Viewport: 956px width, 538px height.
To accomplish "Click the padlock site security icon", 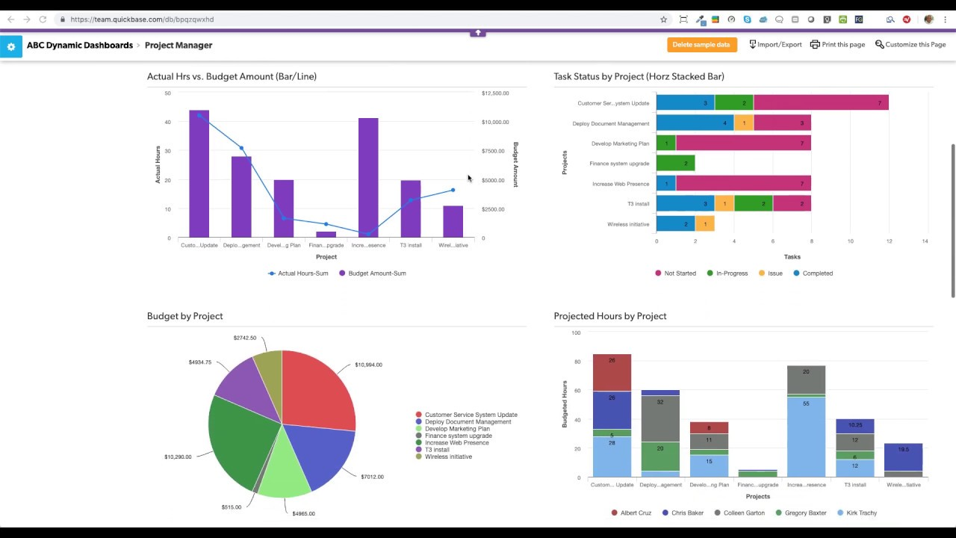I will click(x=62, y=19).
